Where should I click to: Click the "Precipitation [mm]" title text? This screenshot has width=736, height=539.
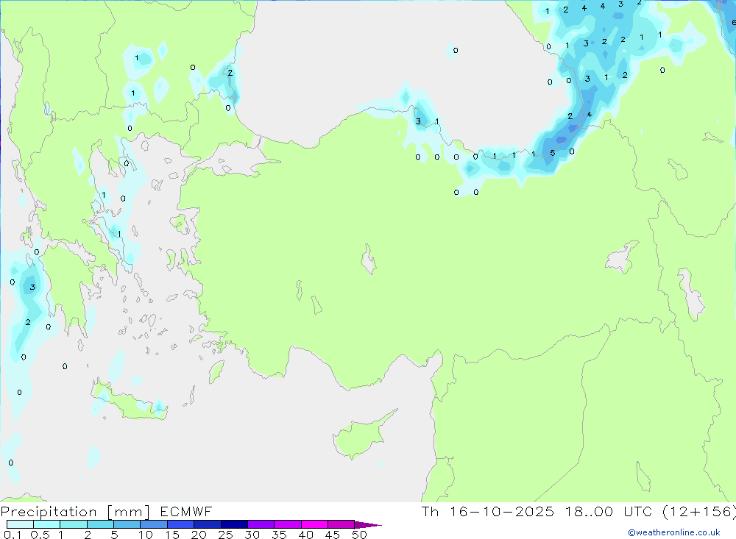(x=75, y=512)
